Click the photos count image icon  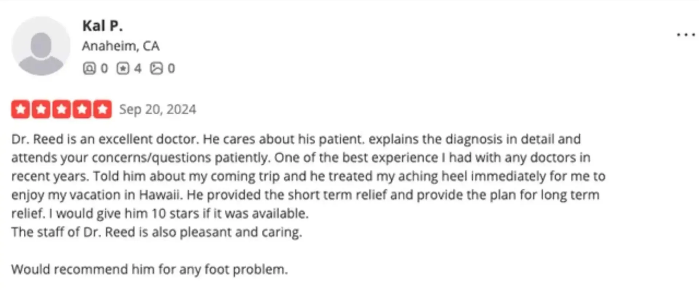pos(157,68)
